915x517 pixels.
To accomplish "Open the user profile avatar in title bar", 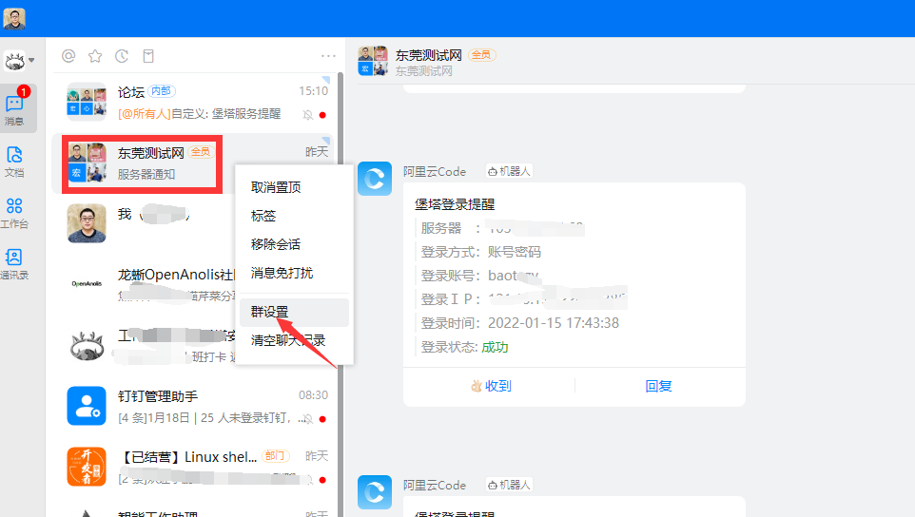I will point(14,18).
